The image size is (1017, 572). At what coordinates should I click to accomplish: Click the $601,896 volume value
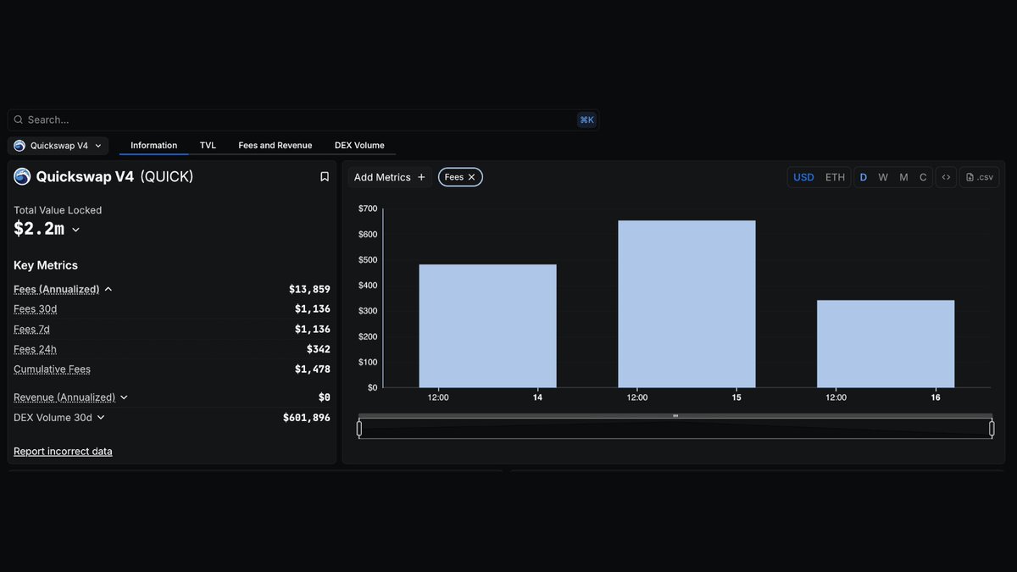click(307, 418)
